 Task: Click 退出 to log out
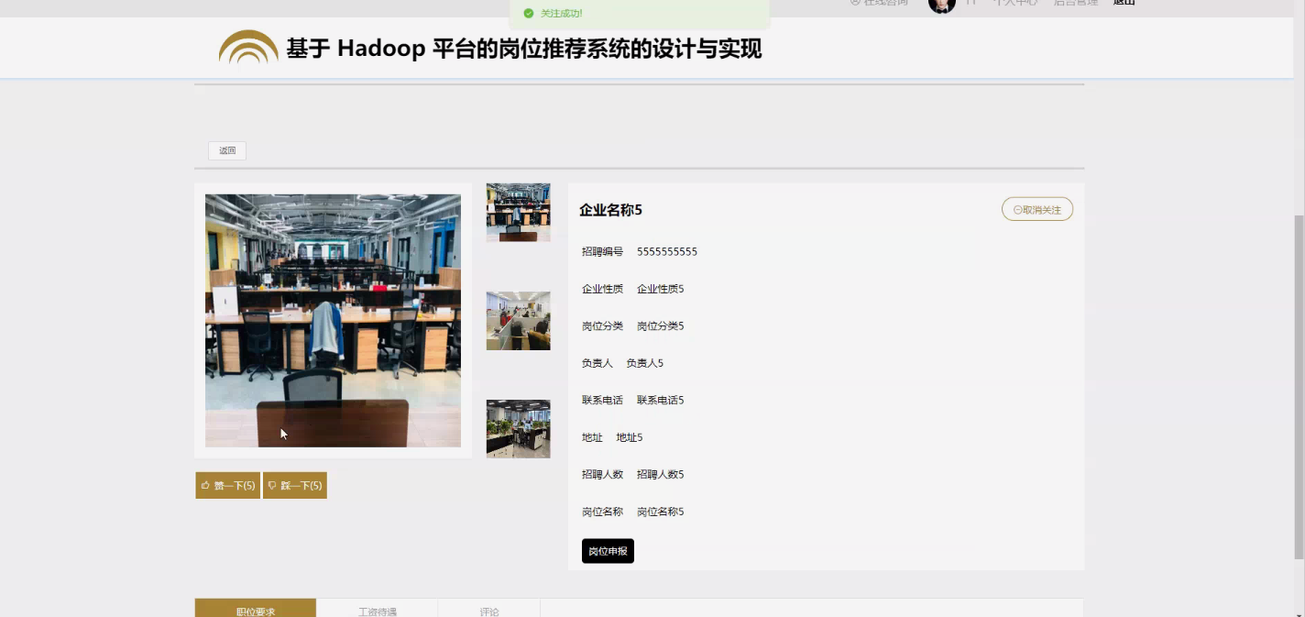coord(1125,3)
